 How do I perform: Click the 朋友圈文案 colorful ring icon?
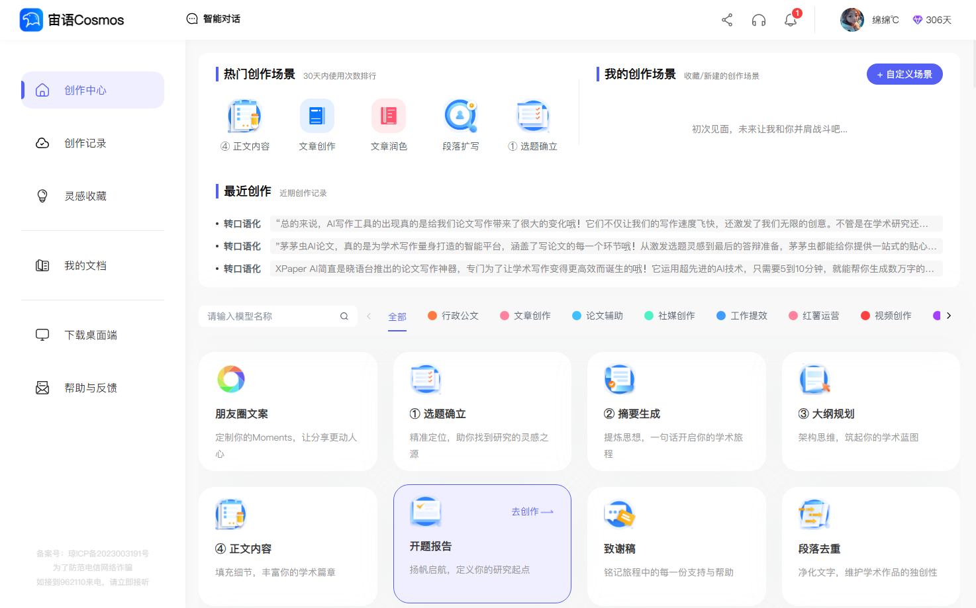coord(231,379)
